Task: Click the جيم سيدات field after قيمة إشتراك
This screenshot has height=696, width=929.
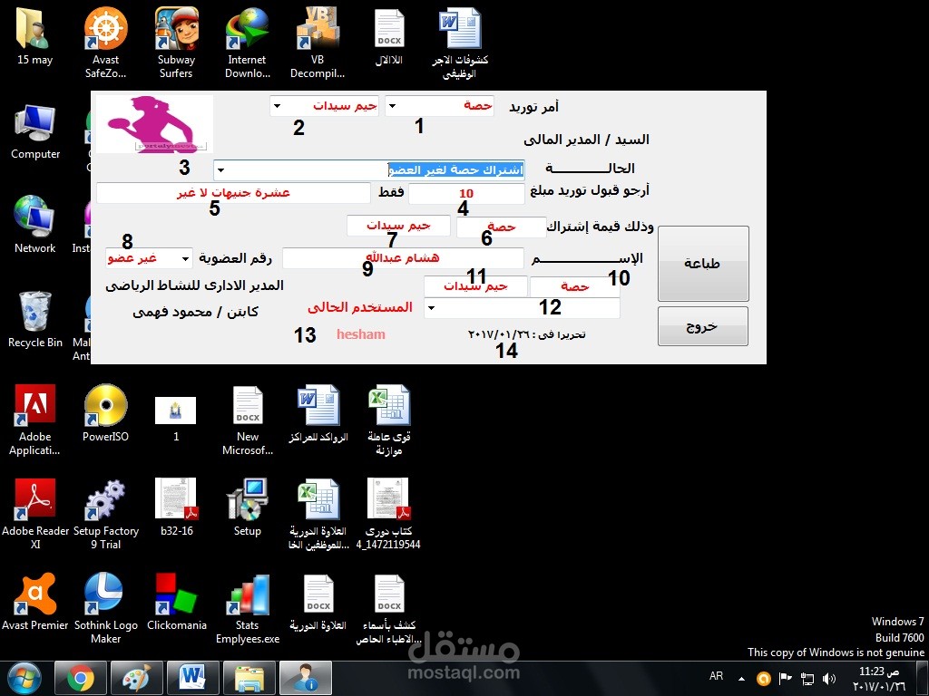Action: tap(399, 226)
